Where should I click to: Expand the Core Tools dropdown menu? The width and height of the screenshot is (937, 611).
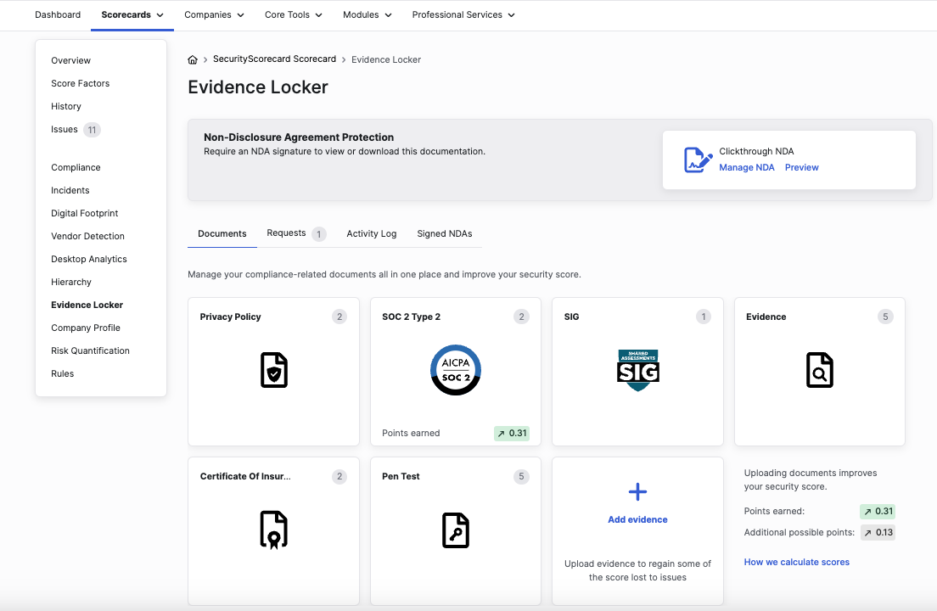coord(294,15)
